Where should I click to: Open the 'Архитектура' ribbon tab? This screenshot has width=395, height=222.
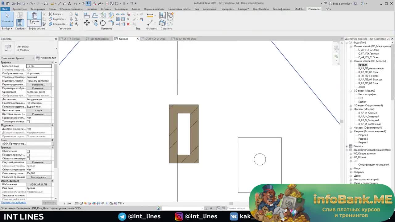[19, 9]
